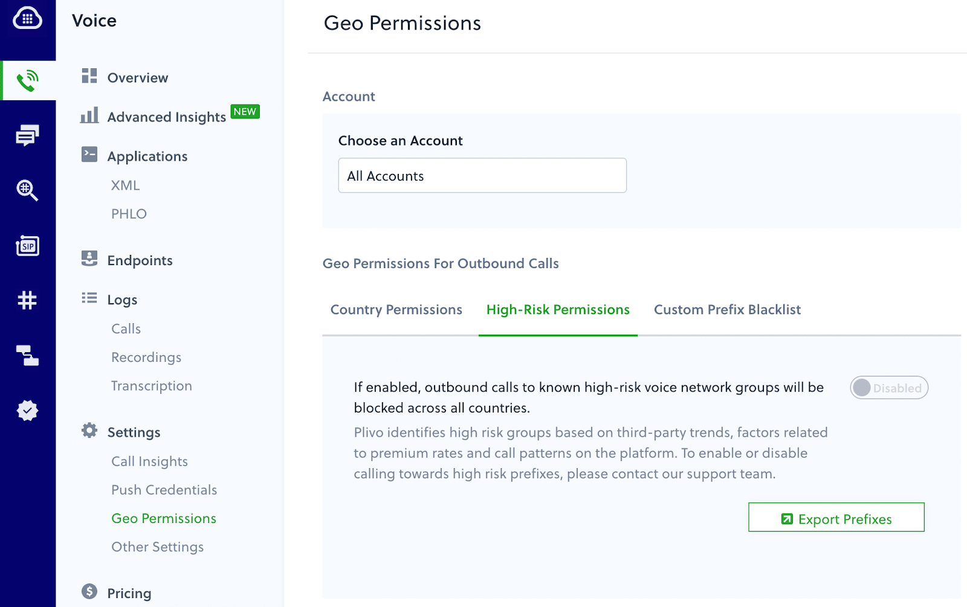967x607 pixels.
Task: Navigate to Other Settings
Action: 158,547
